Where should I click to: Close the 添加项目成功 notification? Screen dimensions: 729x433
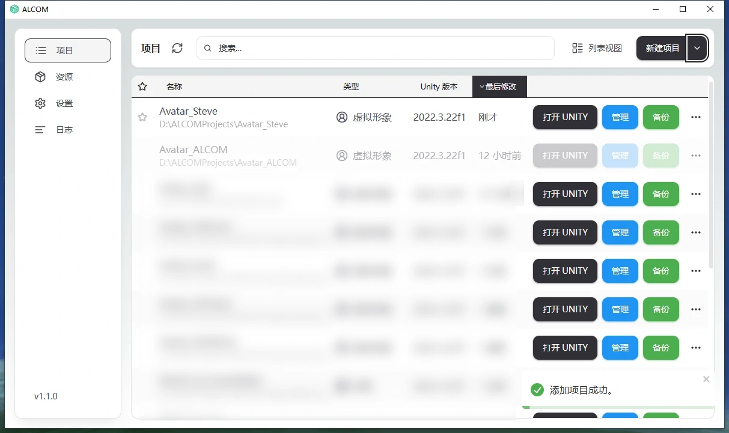click(706, 379)
